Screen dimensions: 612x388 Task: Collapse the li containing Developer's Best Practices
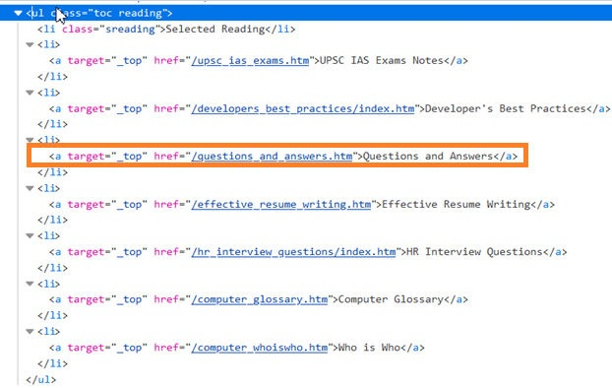[x=30, y=93]
